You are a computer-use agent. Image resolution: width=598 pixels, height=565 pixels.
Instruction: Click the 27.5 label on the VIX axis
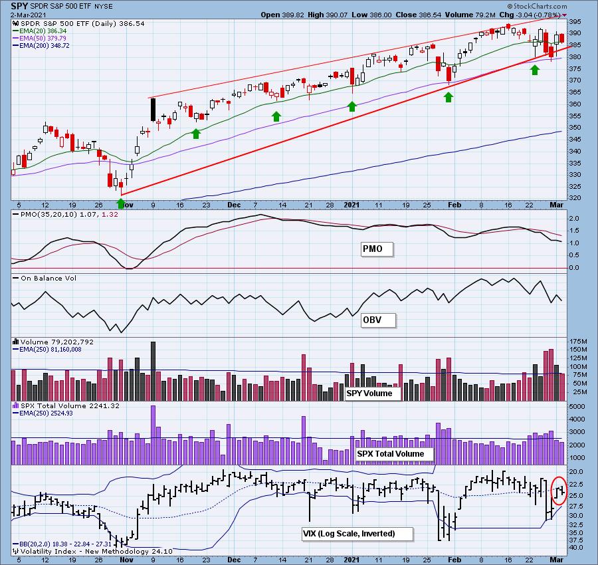[x=576, y=506]
